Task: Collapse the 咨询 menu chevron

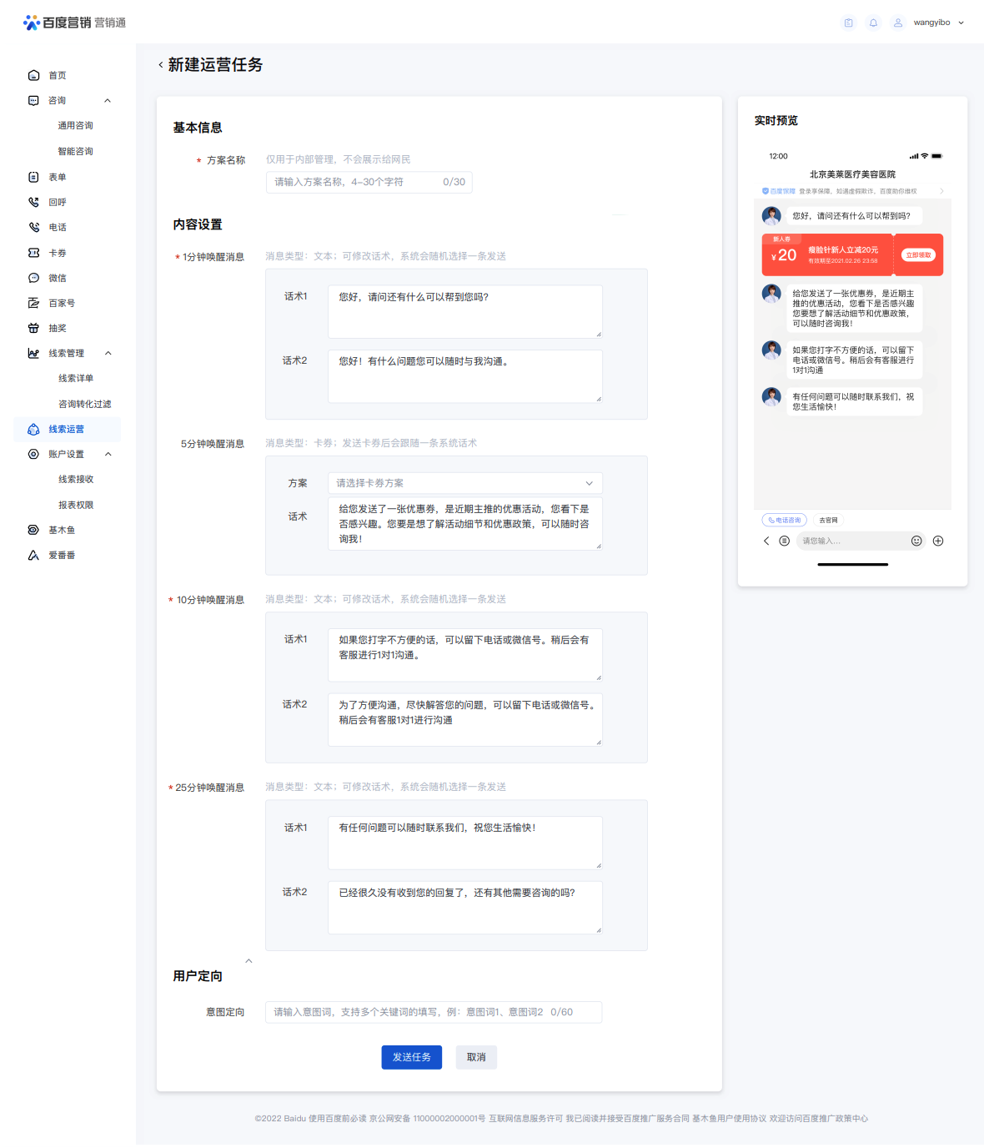Action: pos(108,101)
